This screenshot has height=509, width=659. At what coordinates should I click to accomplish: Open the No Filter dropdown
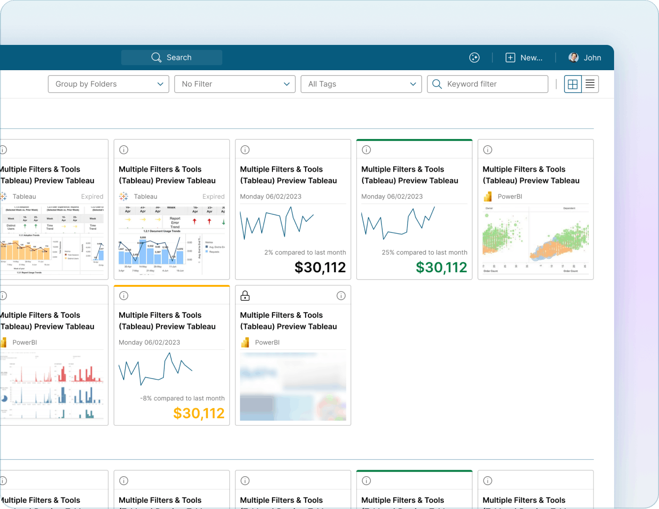coord(234,84)
